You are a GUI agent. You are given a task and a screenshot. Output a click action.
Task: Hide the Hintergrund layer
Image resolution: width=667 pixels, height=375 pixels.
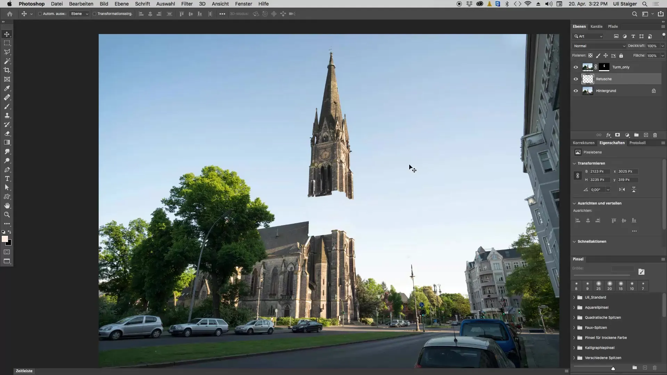(x=576, y=91)
